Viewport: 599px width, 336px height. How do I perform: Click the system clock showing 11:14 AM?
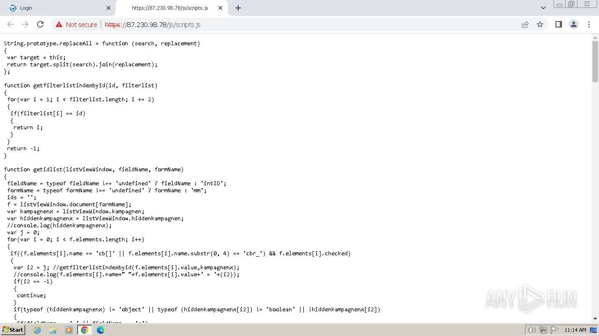pos(575,330)
